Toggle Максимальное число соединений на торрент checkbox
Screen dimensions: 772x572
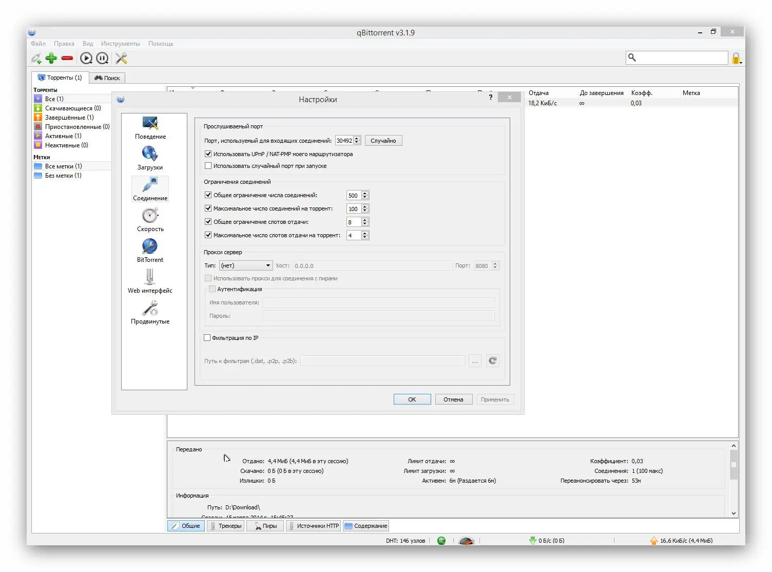(x=208, y=208)
